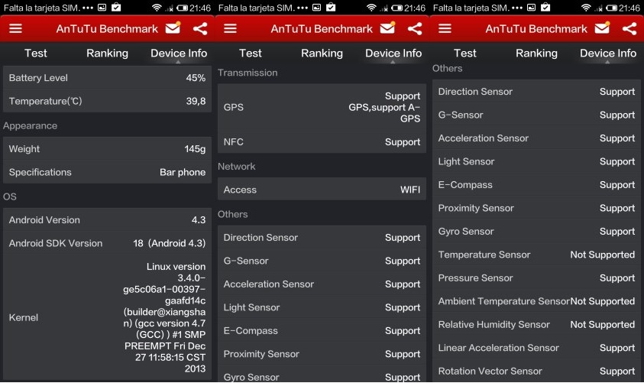The height and width of the screenshot is (383, 644).
Task: Click the share icon on the left screen
Action: (200, 29)
